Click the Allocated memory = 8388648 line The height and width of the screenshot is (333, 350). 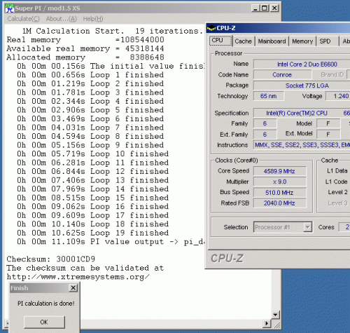point(85,57)
